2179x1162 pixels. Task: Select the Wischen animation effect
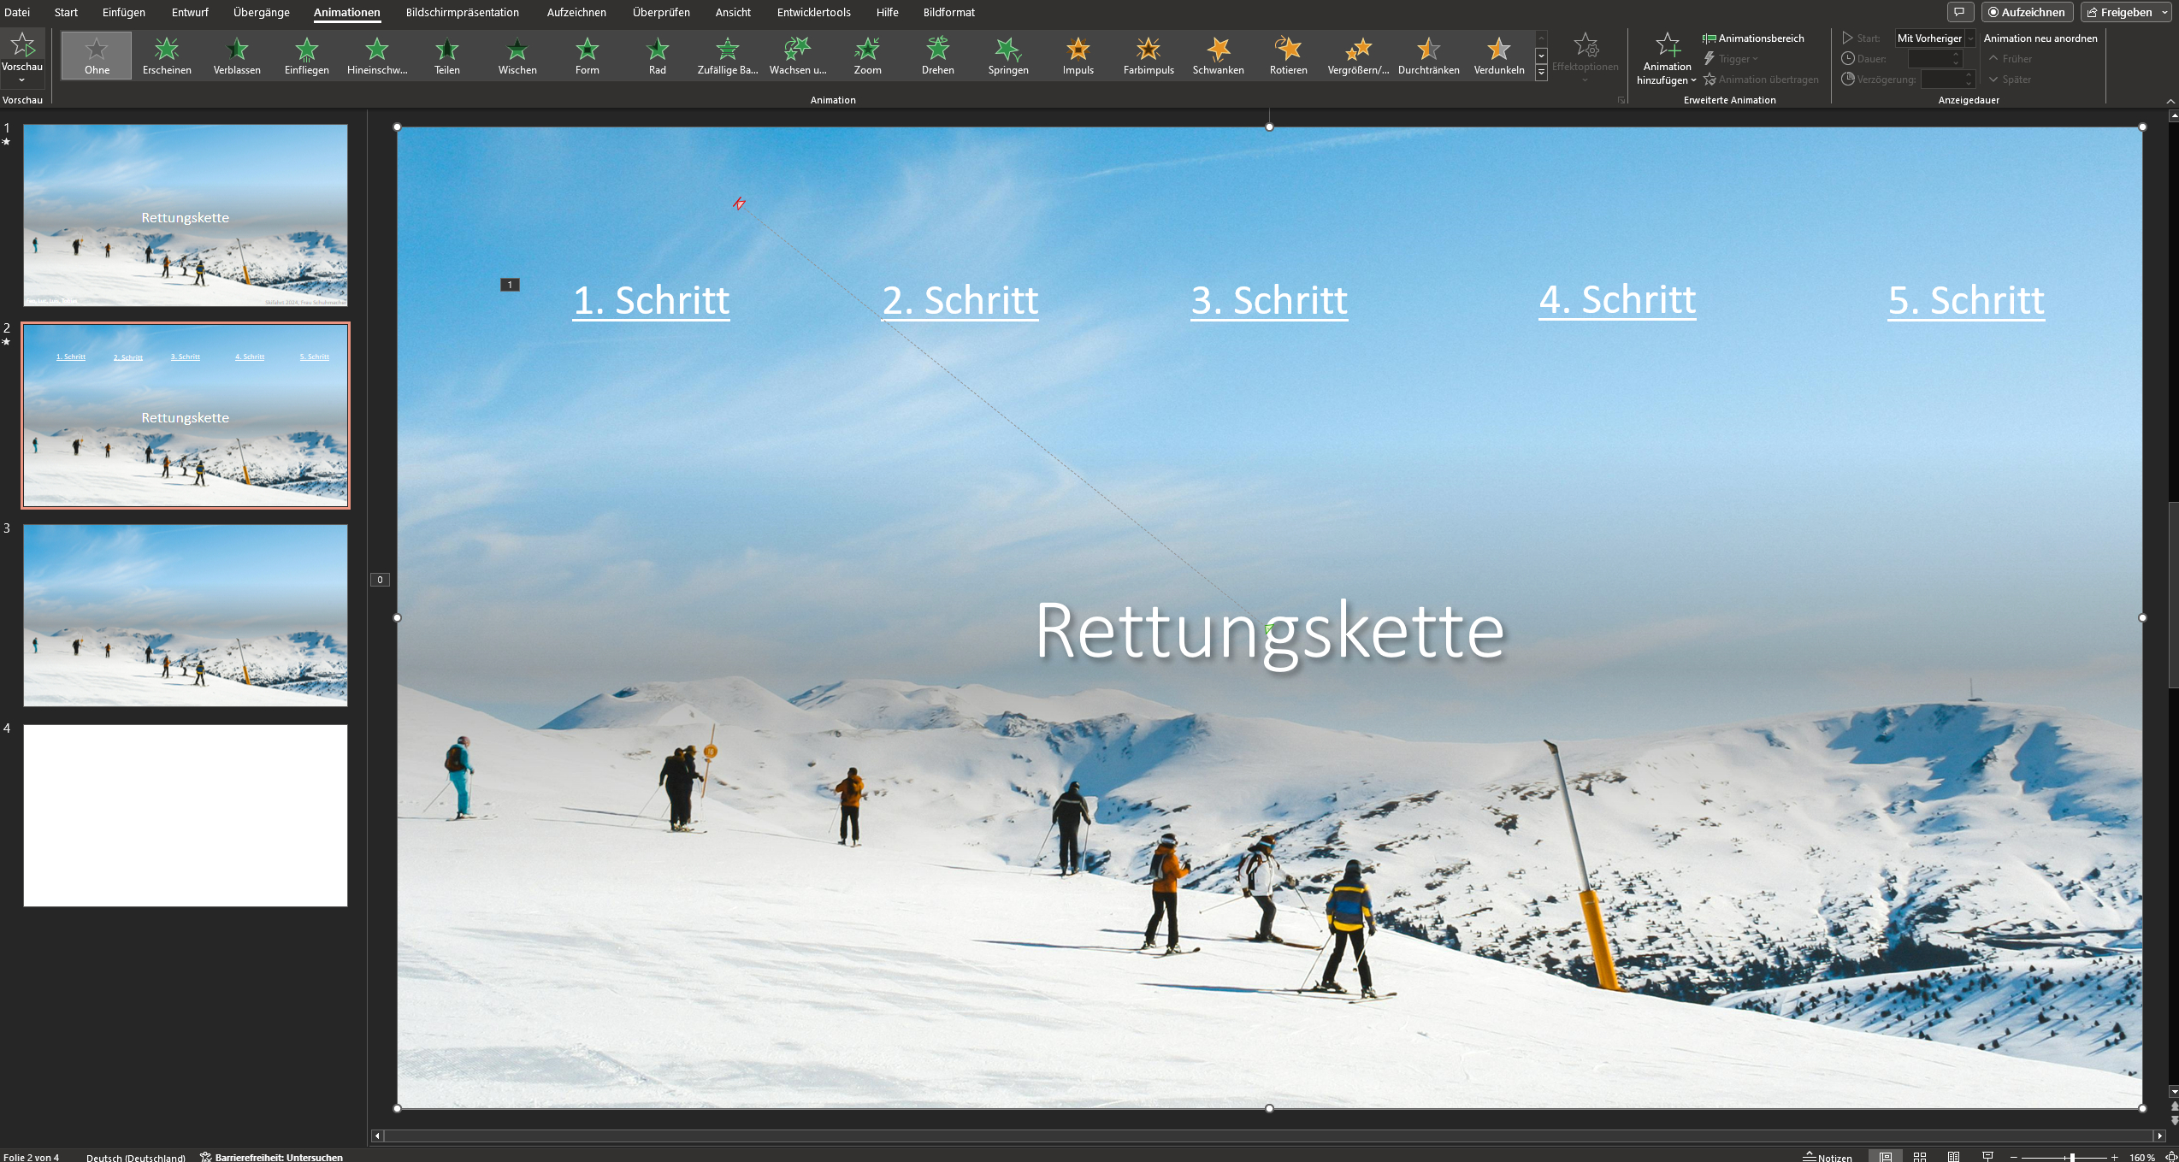(517, 56)
